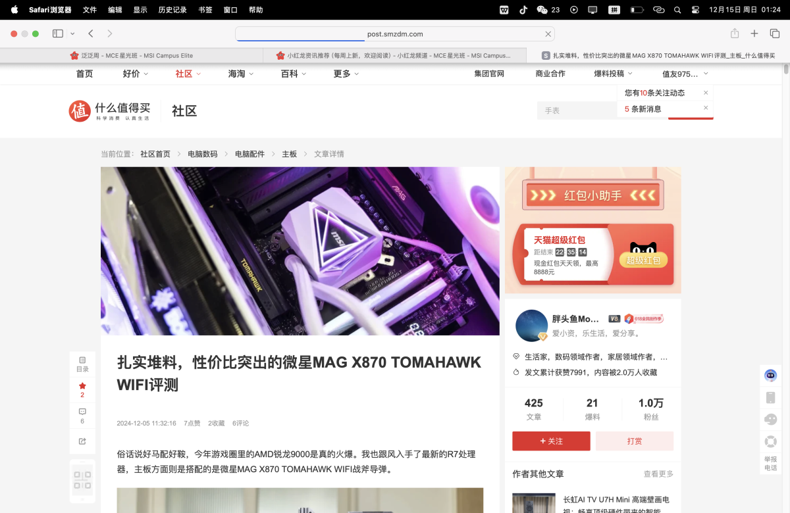Click the author avatar image

coord(531,326)
